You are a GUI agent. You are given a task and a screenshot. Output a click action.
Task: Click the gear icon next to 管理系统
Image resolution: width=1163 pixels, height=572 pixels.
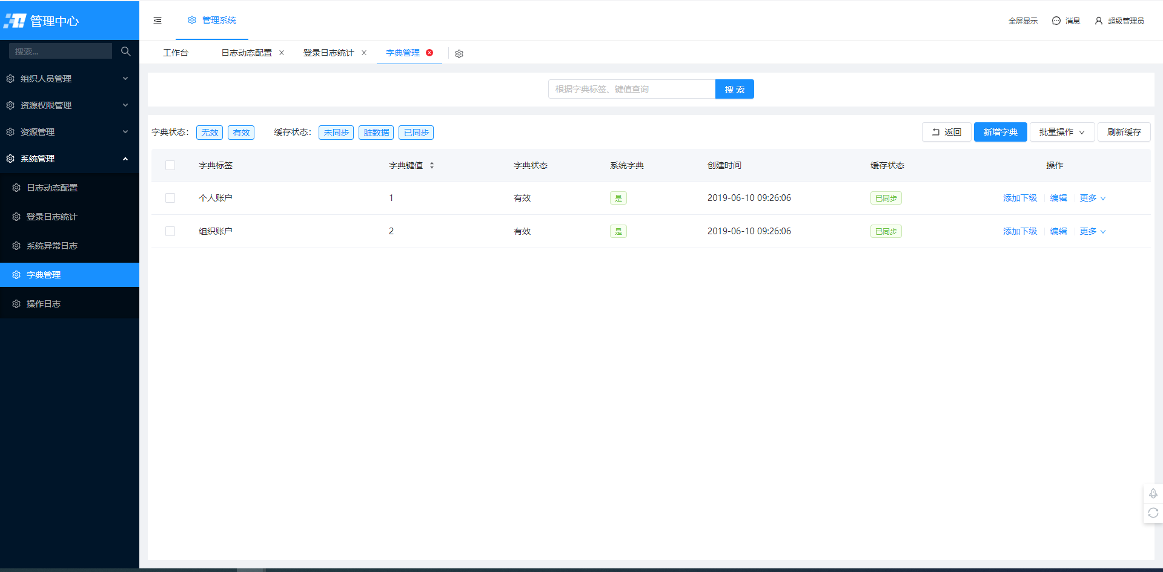(192, 20)
